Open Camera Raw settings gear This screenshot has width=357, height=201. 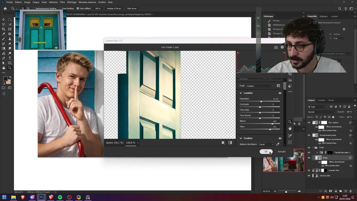[x=282, y=47]
